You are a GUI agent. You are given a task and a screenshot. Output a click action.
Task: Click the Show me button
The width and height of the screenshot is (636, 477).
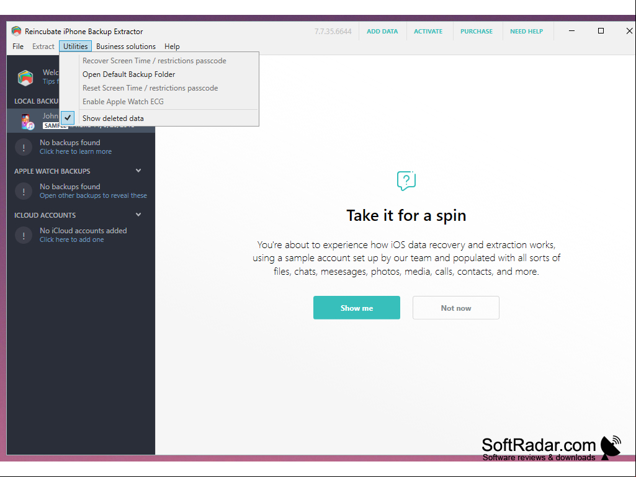(357, 308)
